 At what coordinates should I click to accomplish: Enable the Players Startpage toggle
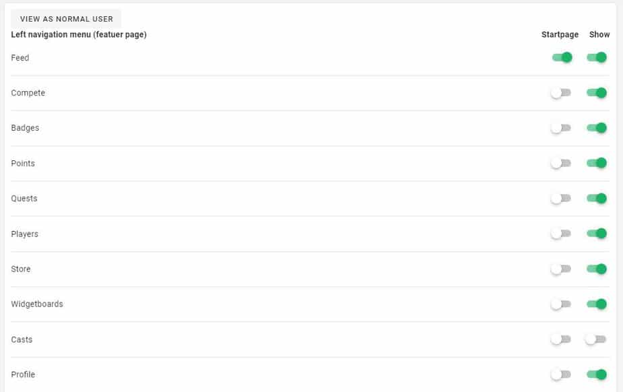click(x=560, y=234)
